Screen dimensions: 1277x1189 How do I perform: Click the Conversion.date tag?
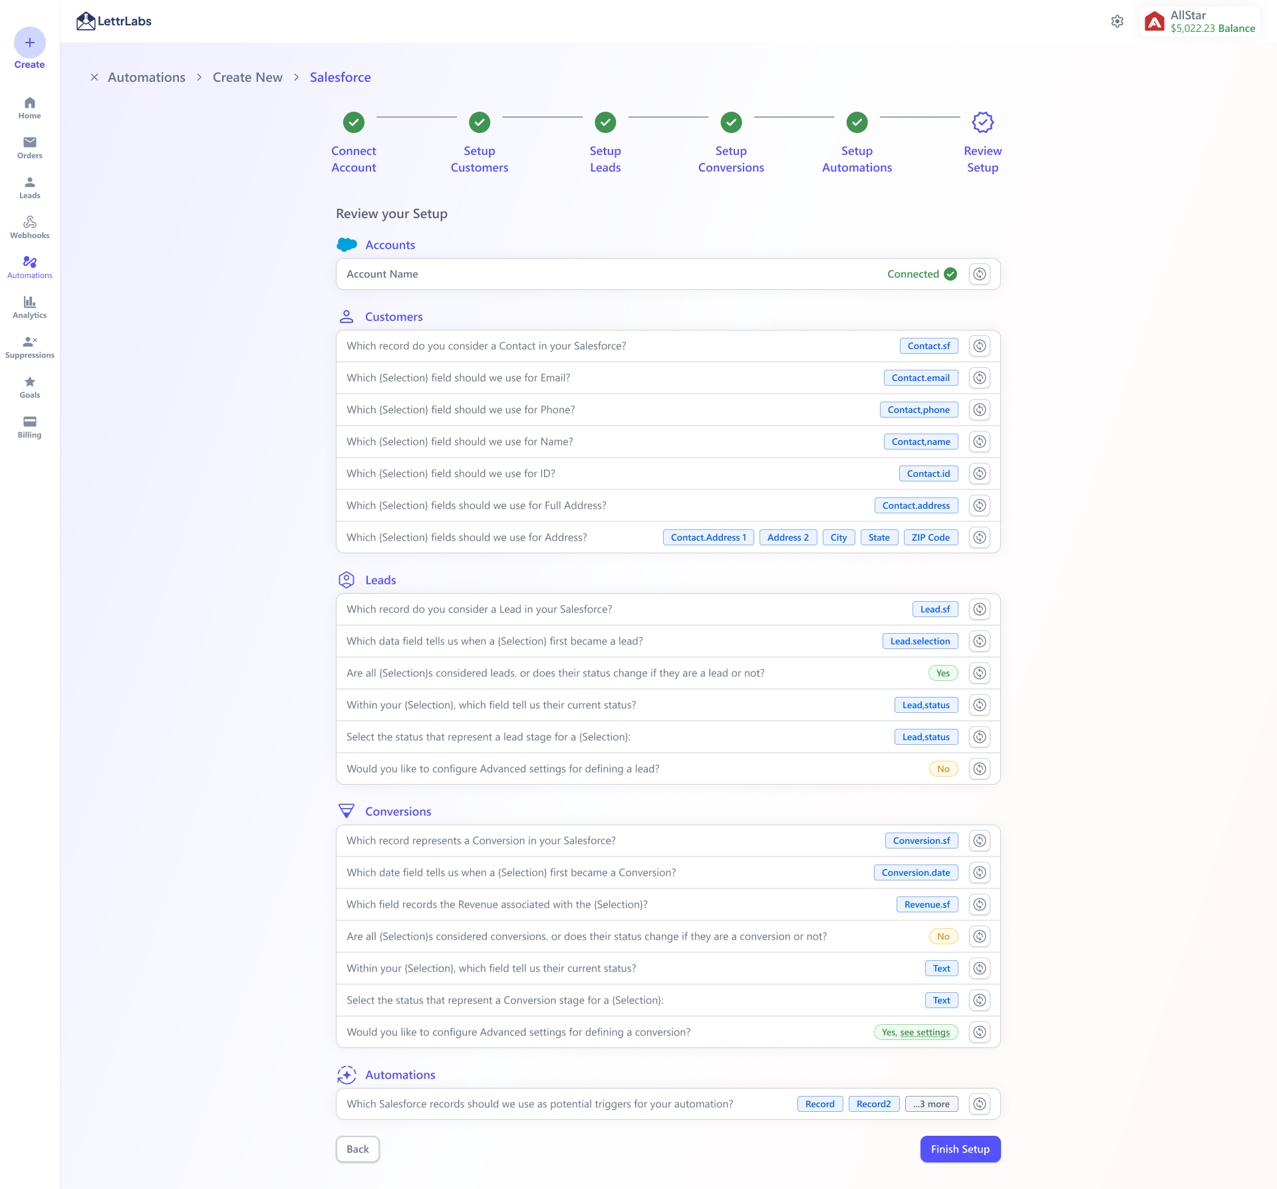[x=916, y=872]
